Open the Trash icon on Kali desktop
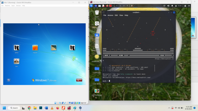Screen dimensions: 198x111 point(97,14)
